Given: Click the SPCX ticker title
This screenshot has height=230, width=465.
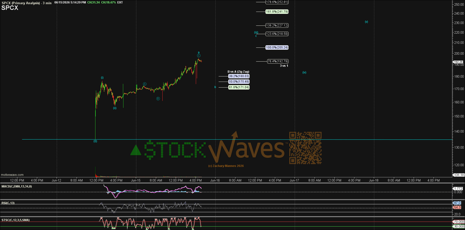Looking at the screenshot, I should click(9, 7).
